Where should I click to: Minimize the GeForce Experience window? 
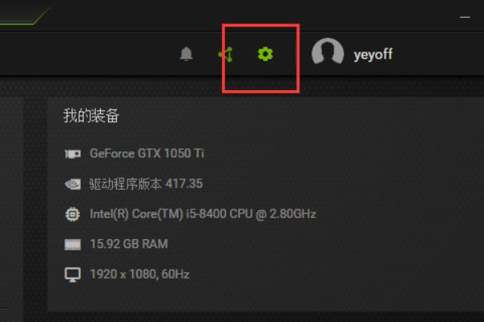(465, 17)
